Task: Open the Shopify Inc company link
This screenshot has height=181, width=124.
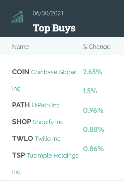Action: [48, 122]
